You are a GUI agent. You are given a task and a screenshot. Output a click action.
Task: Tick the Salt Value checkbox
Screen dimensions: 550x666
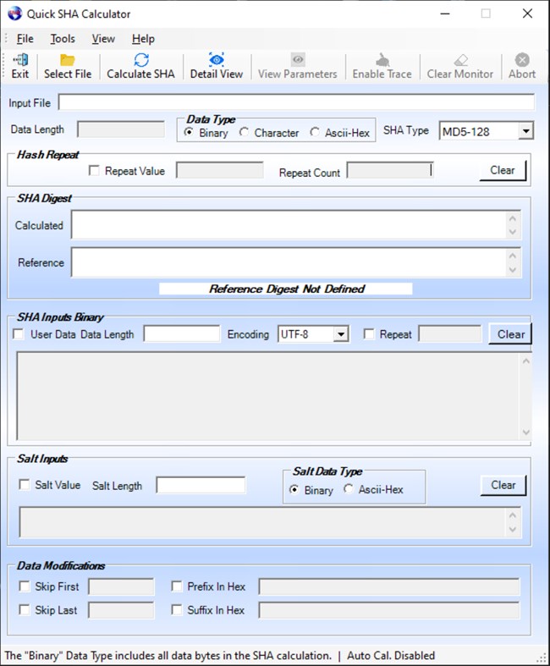(25, 485)
